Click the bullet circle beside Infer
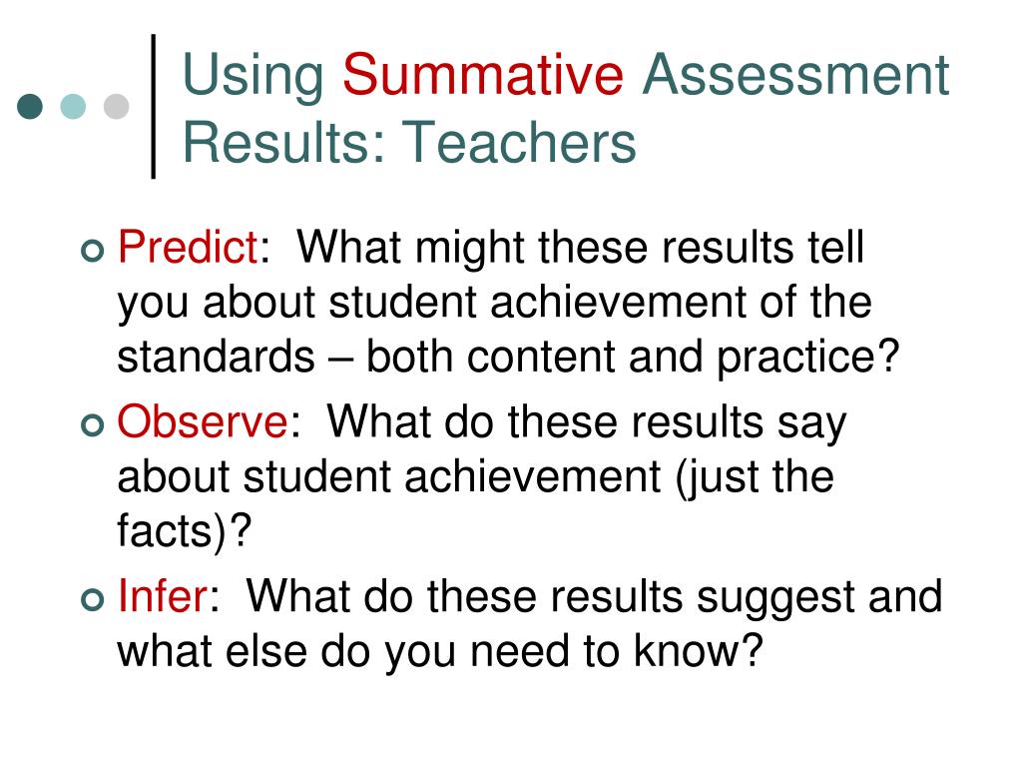Viewport: 1022px width, 767px height. [93, 599]
